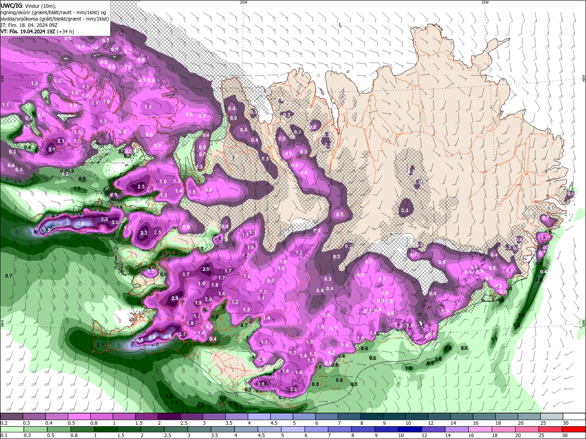Click the '0.4' label in snow legend
This screenshot has height=439, width=586.
(49, 423)
